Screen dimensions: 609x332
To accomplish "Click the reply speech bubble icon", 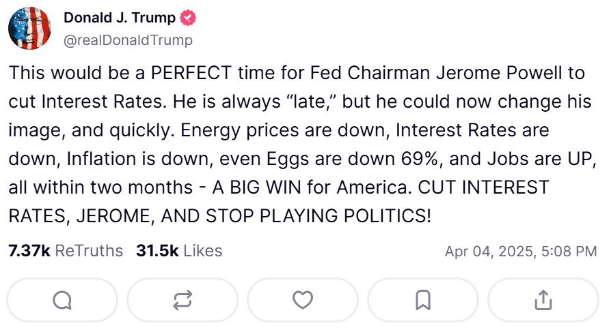I will pyautogui.click(x=62, y=299).
